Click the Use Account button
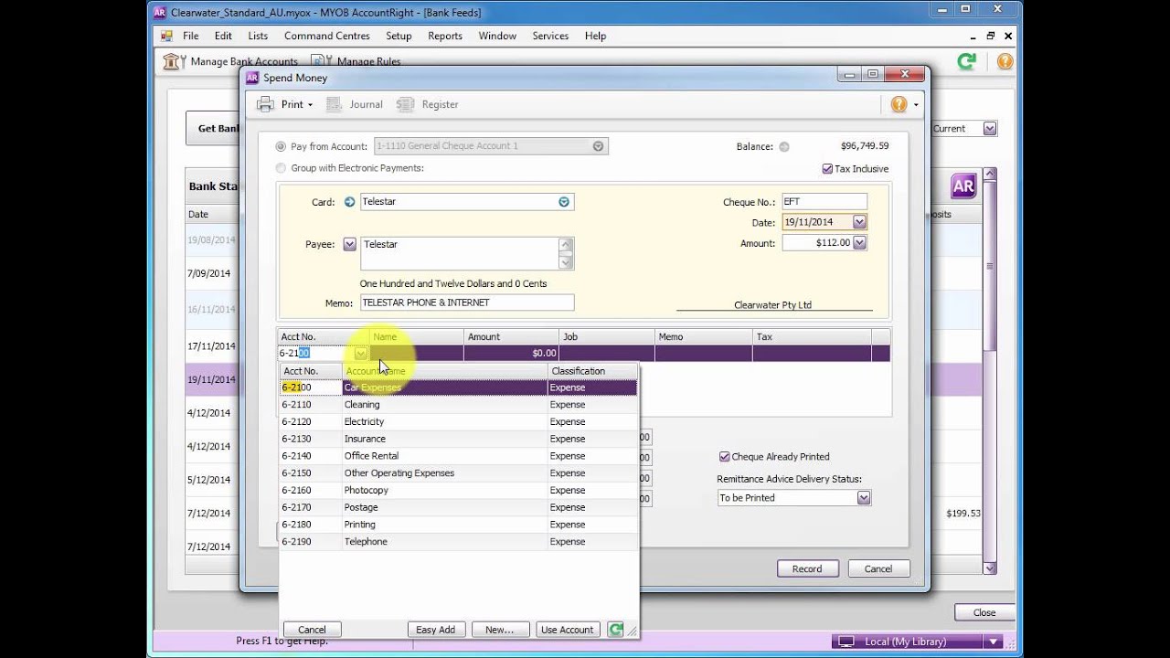Viewport: 1170px width, 658px height. pyautogui.click(x=568, y=630)
